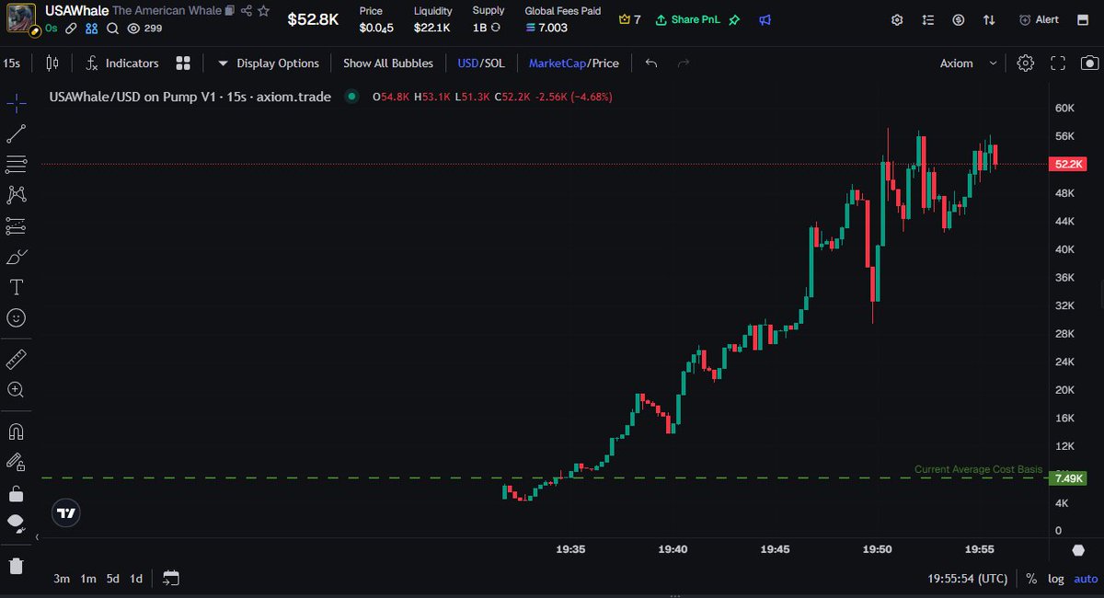Image resolution: width=1104 pixels, height=598 pixels.
Task: Activate the zoom-in tool
Action: (x=16, y=390)
